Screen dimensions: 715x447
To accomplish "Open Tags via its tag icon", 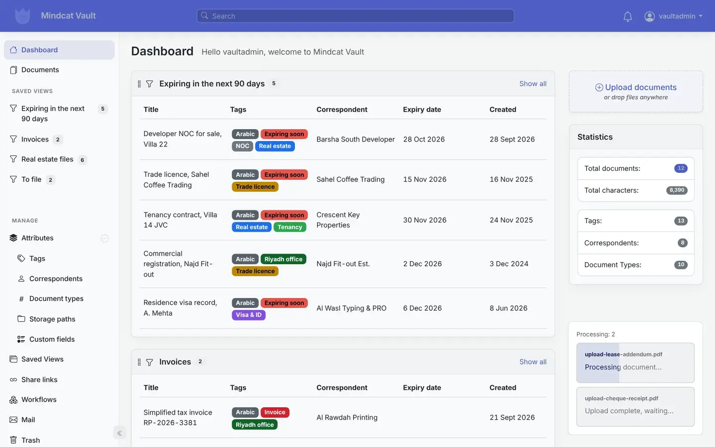I will pyautogui.click(x=21, y=258).
